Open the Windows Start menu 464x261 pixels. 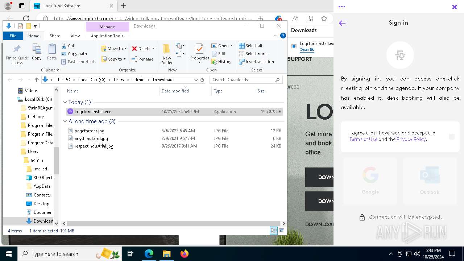[x=9, y=254]
